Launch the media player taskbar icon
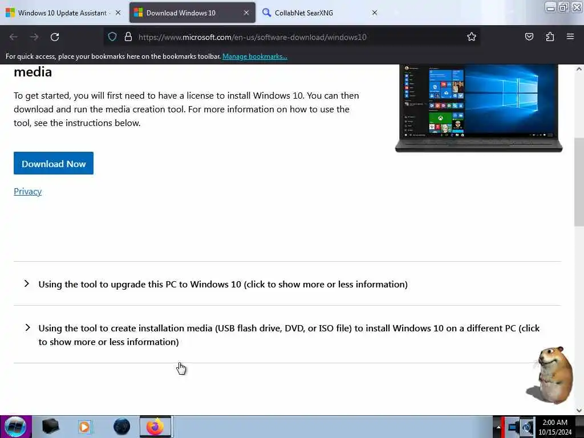This screenshot has height=438, width=584. click(84, 427)
